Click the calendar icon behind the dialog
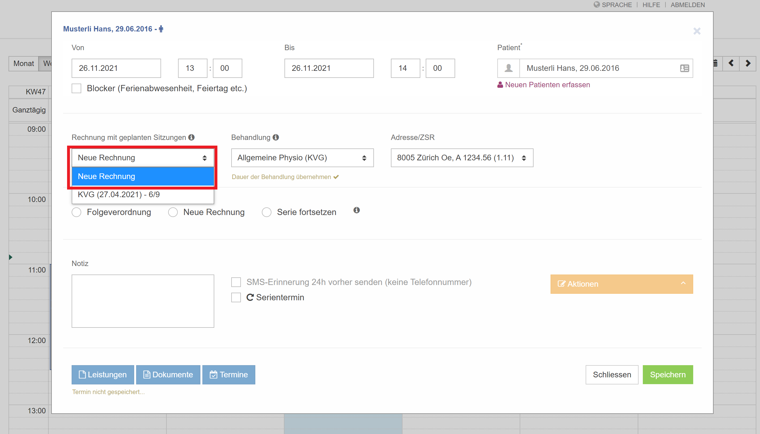 coord(716,63)
